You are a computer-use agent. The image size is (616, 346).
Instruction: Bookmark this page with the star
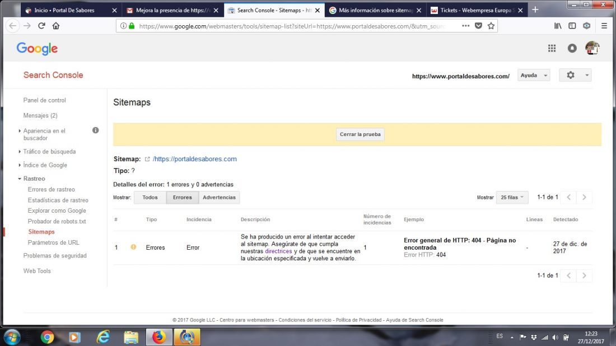point(491,26)
